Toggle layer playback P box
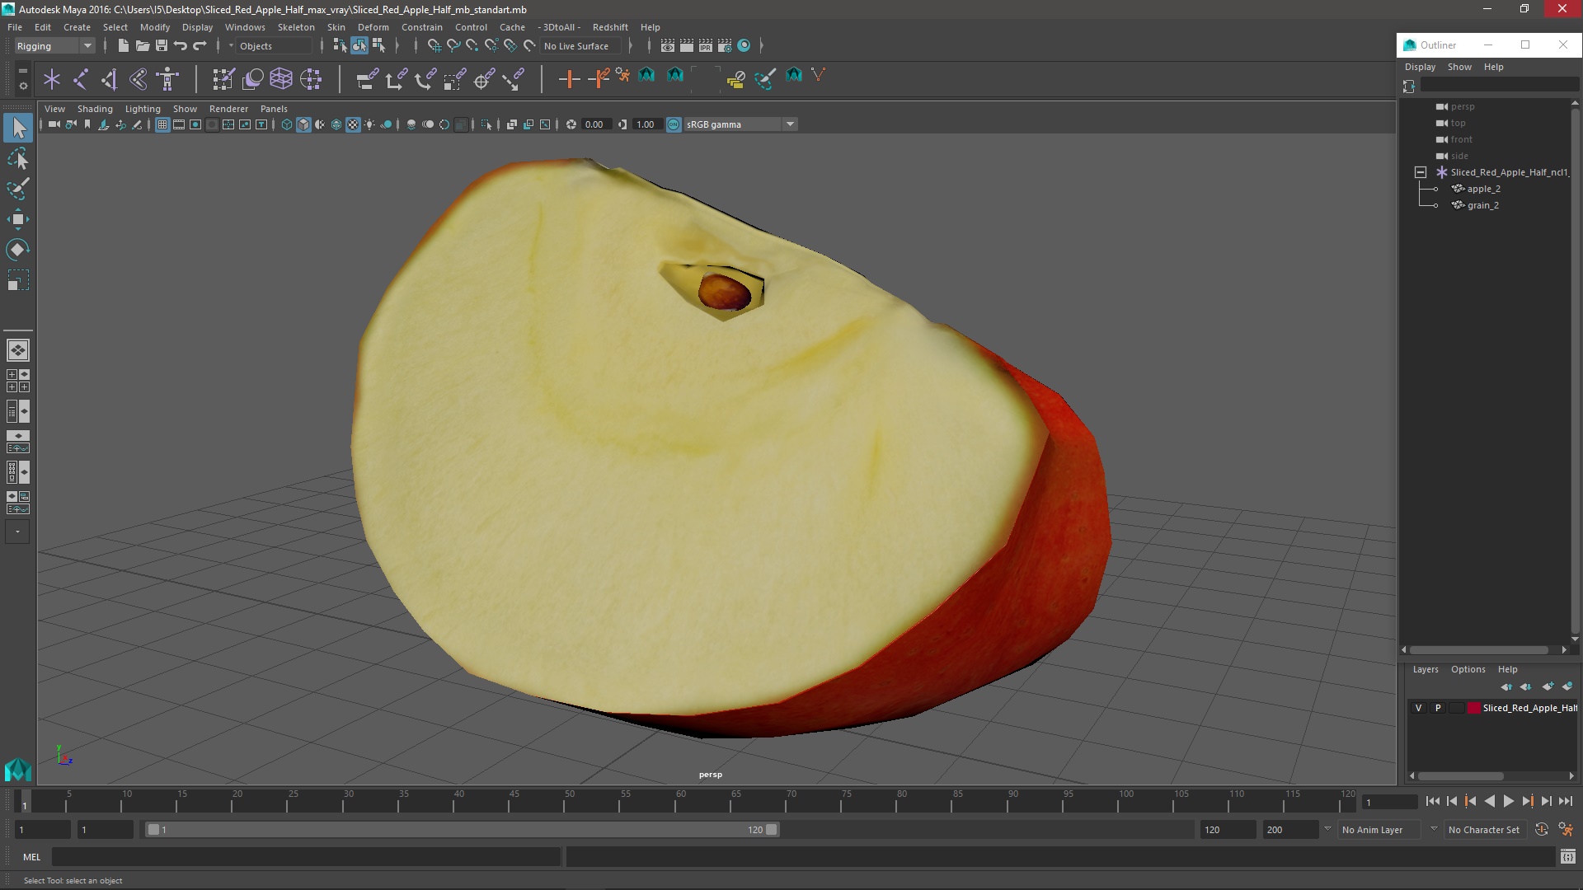Viewport: 1583px width, 890px height. coord(1438,708)
